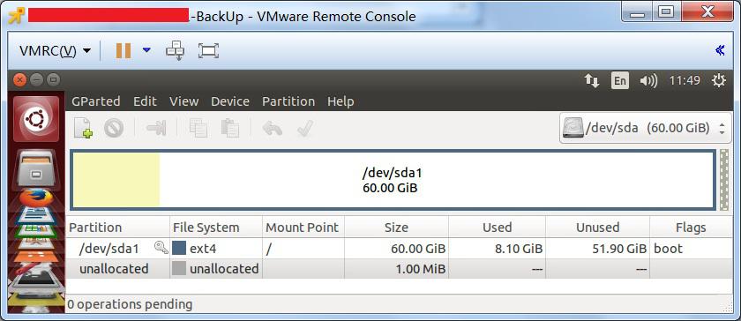Screen dimensions: 741x321
Task: Click the key lock icon next to /dev/sda1
Action: [x=161, y=247]
